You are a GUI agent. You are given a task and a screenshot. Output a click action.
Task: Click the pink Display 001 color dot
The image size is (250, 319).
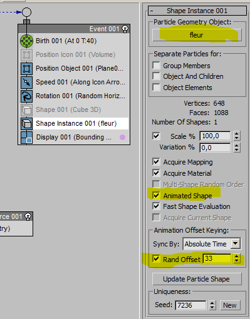coord(122,137)
